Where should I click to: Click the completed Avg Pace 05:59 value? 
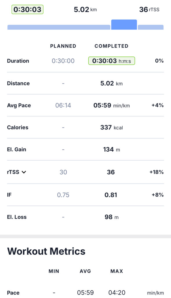coord(112,105)
